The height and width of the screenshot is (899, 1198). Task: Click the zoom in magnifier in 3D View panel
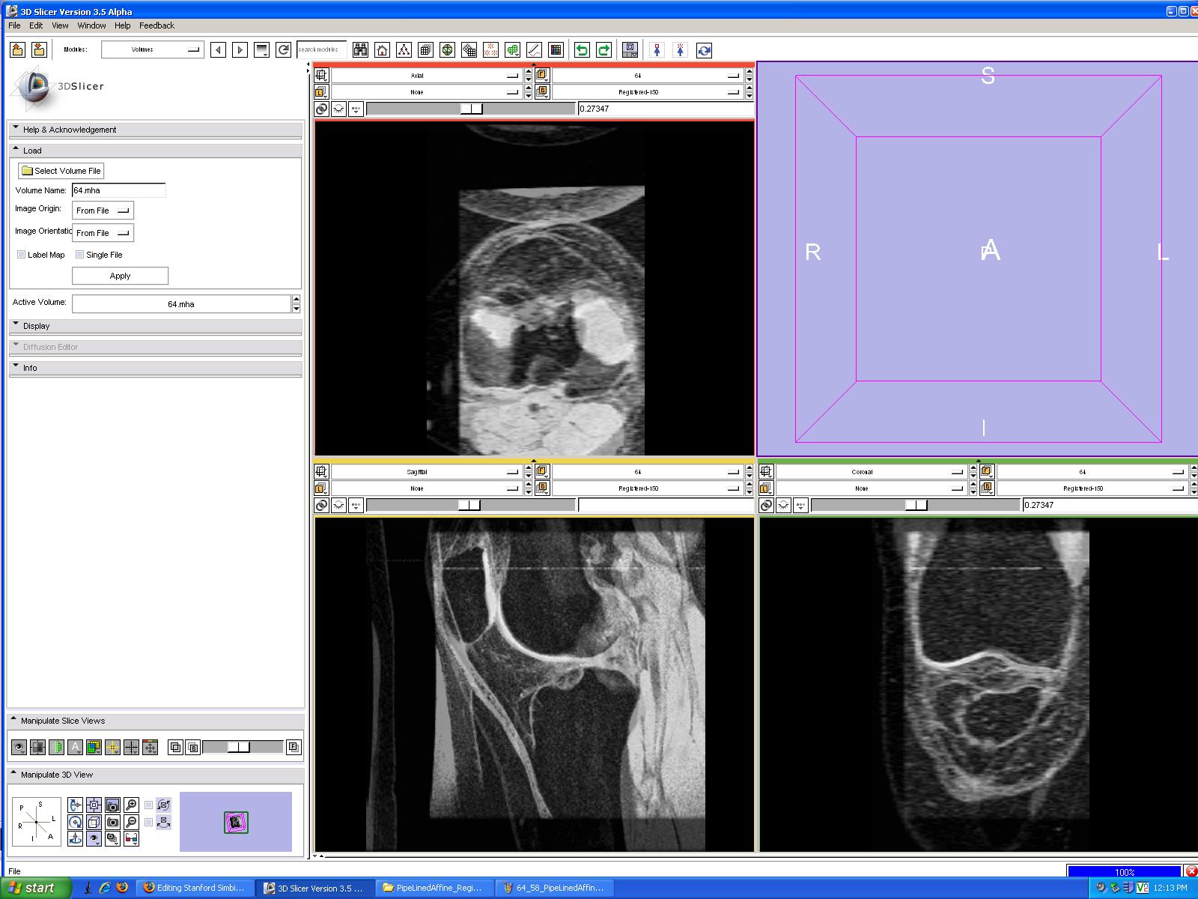(131, 805)
